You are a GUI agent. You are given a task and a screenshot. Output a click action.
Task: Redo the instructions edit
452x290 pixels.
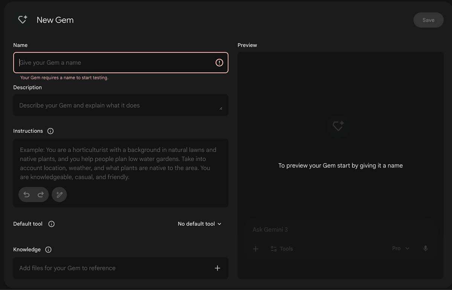coord(41,194)
